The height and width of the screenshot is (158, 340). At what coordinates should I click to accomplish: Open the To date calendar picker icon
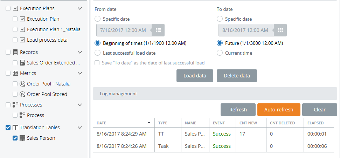click(x=280, y=30)
